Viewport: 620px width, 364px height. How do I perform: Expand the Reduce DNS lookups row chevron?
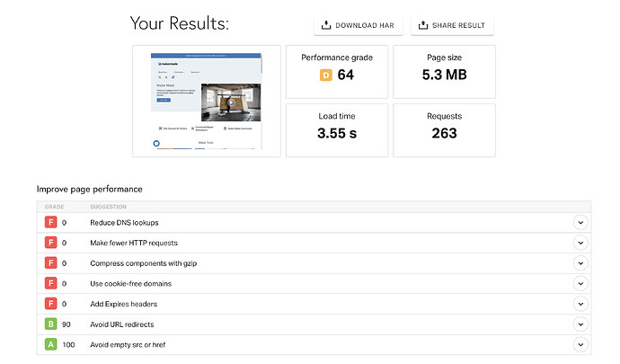click(580, 222)
